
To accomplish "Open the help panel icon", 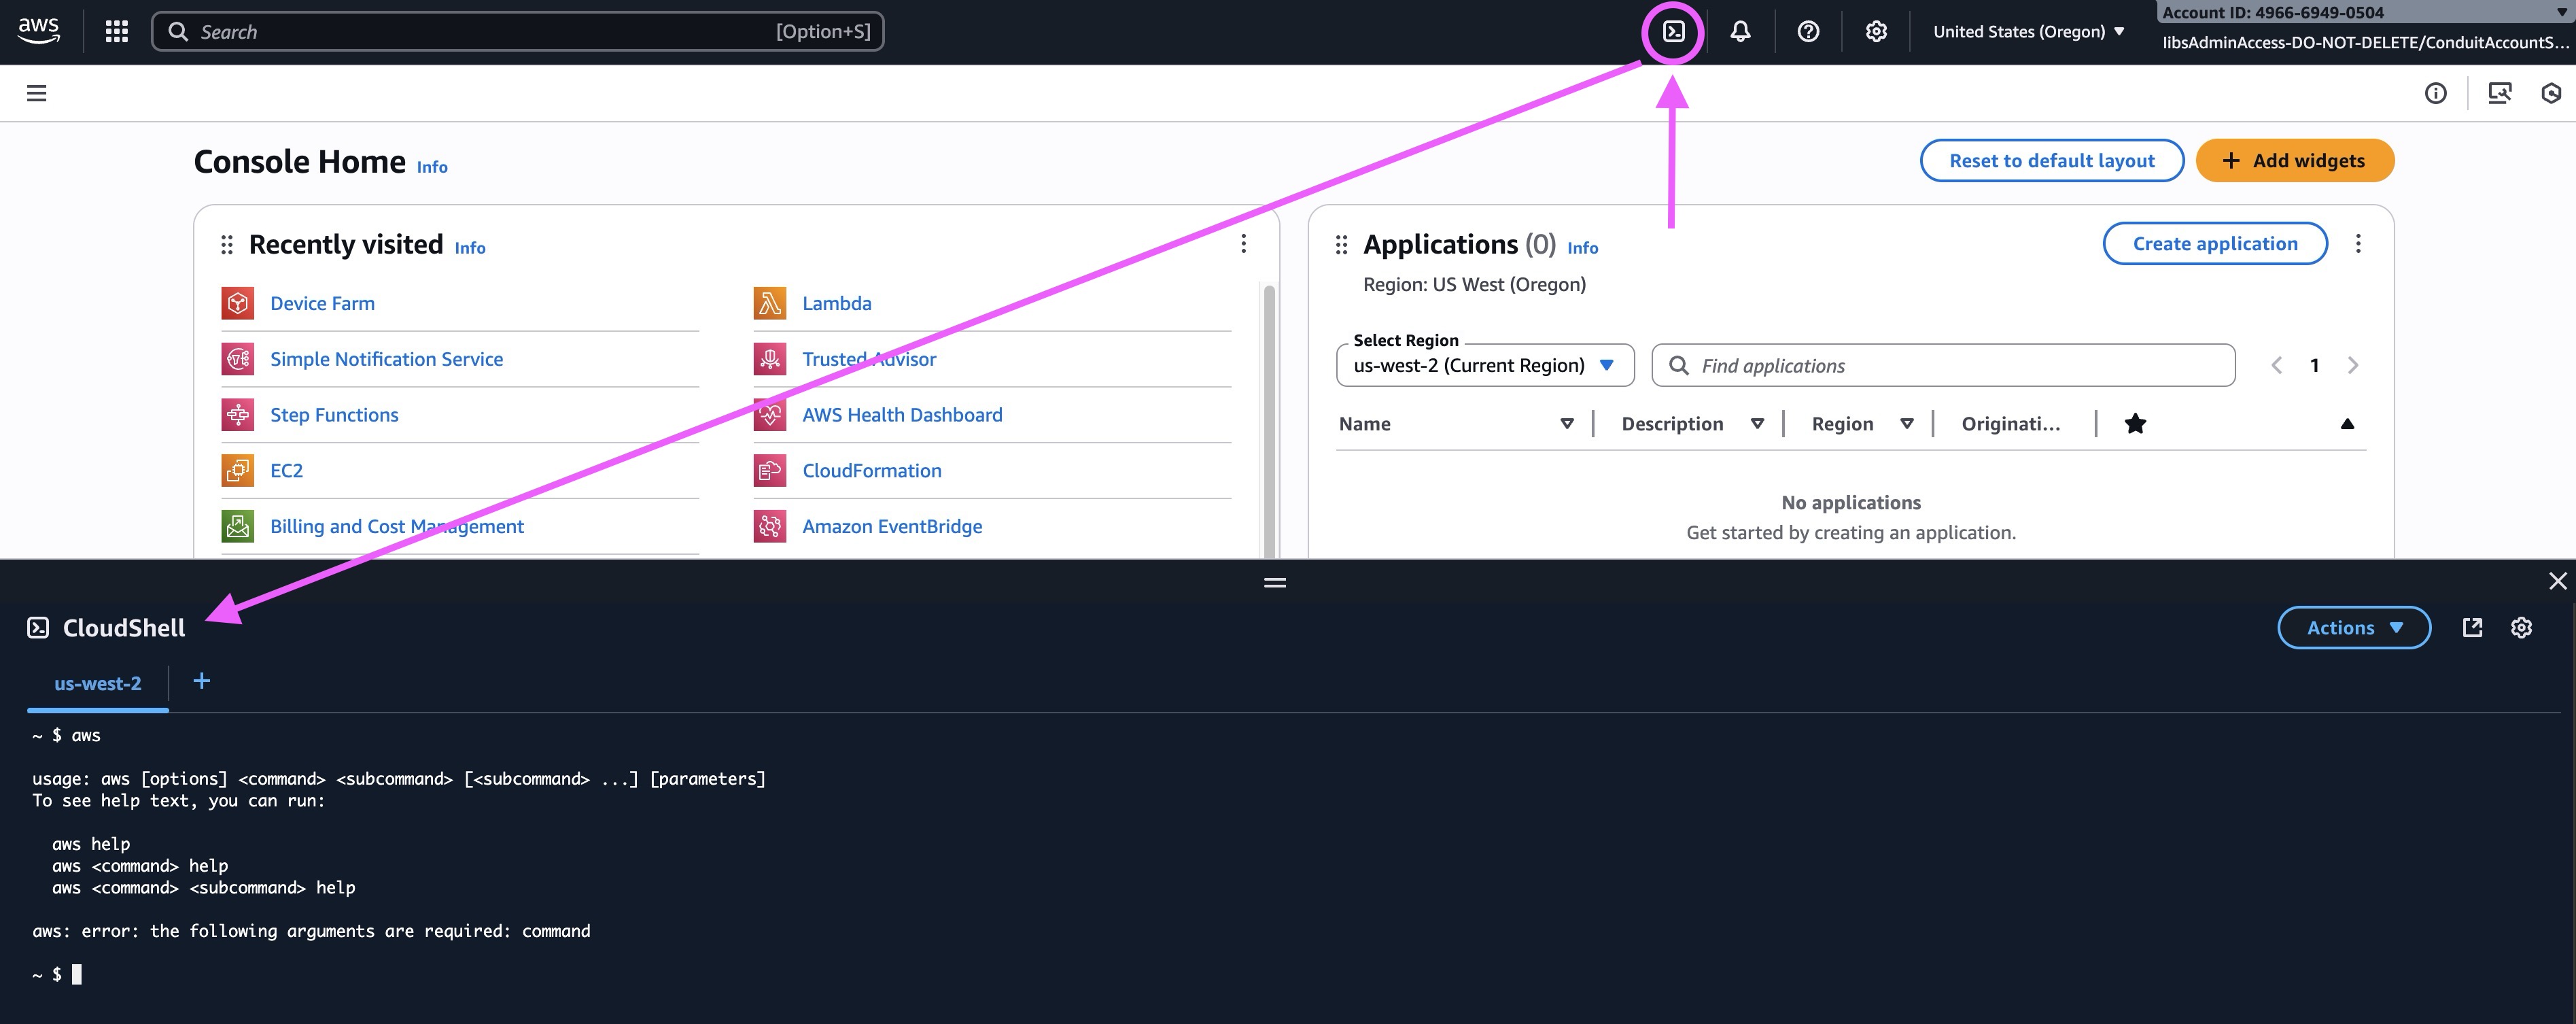I will (x=1807, y=31).
